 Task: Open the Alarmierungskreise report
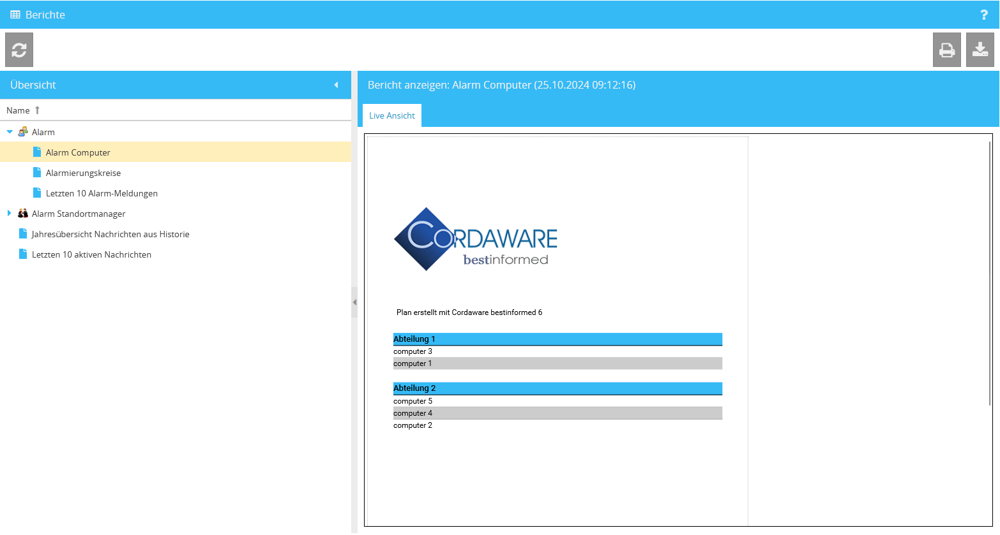[176, 172]
